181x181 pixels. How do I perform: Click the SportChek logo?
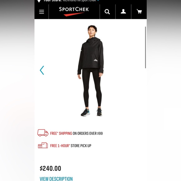tap(74, 12)
